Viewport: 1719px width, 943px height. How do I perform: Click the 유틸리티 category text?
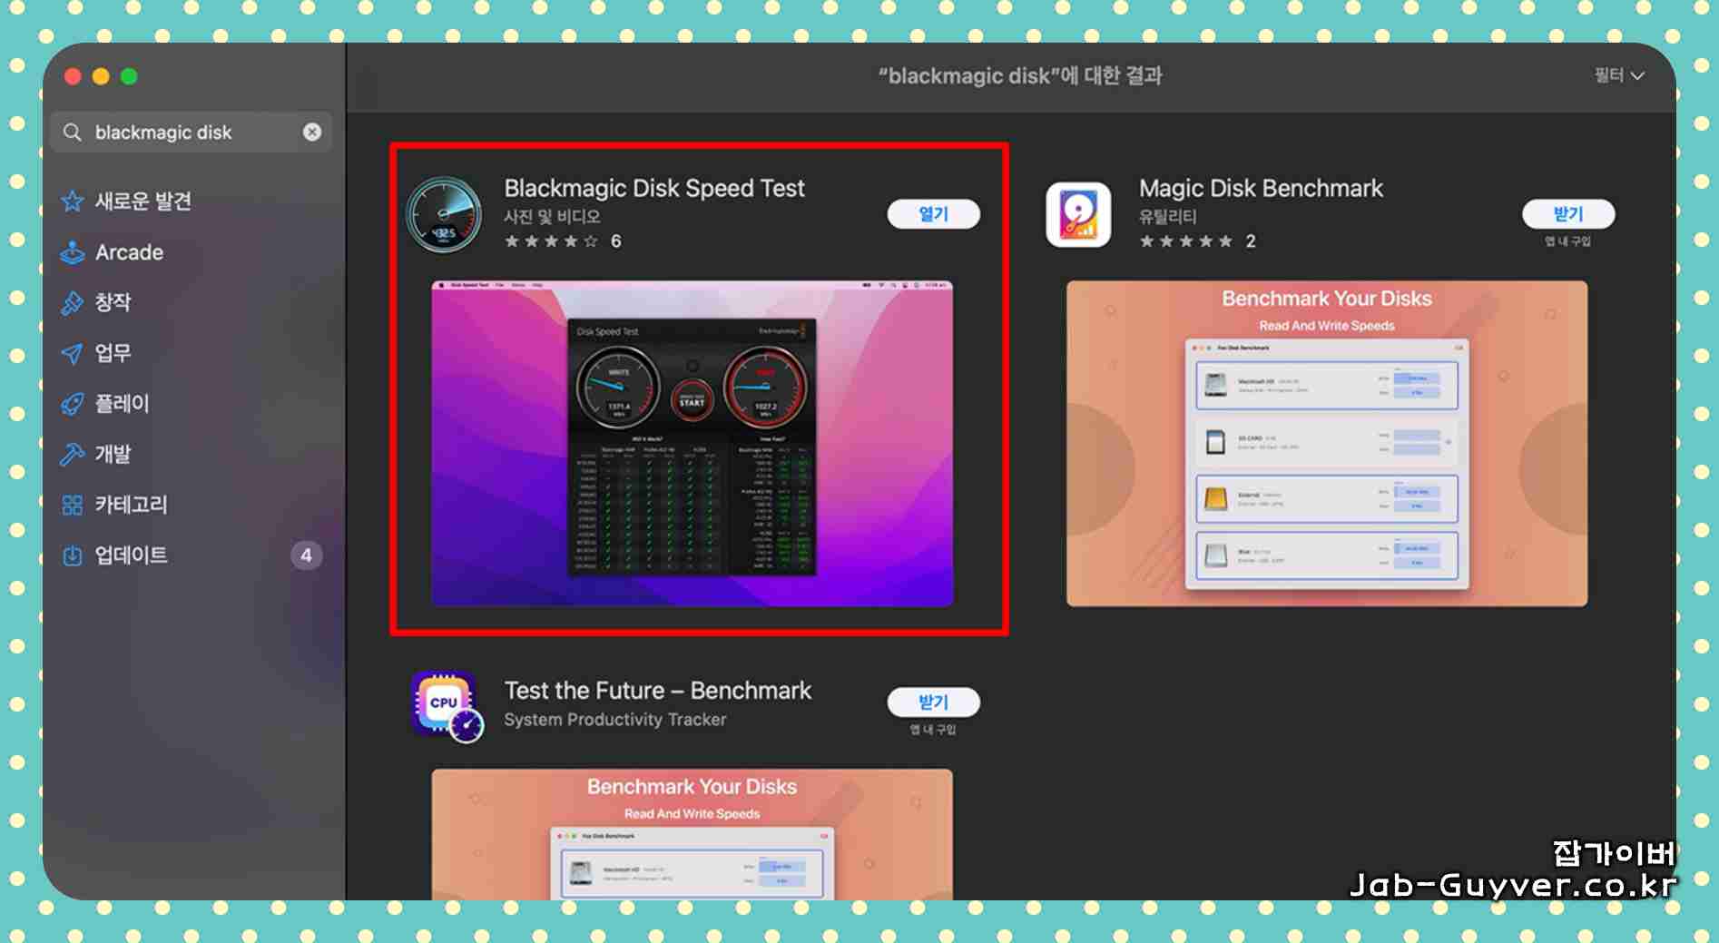(1168, 217)
